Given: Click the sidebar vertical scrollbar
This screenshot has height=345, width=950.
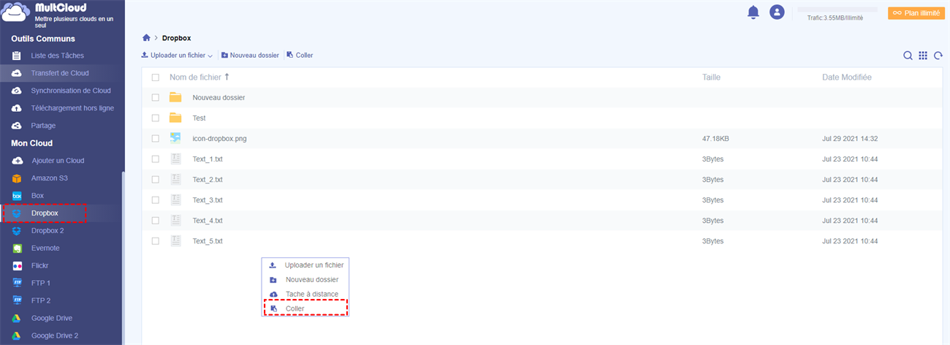Looking at the screenshot, I should [123, 256].
